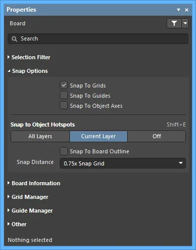The image size is (196, 250).
Task: Expand the Selection Filter section
Action: pyautogui.click(x=29, y=57)
